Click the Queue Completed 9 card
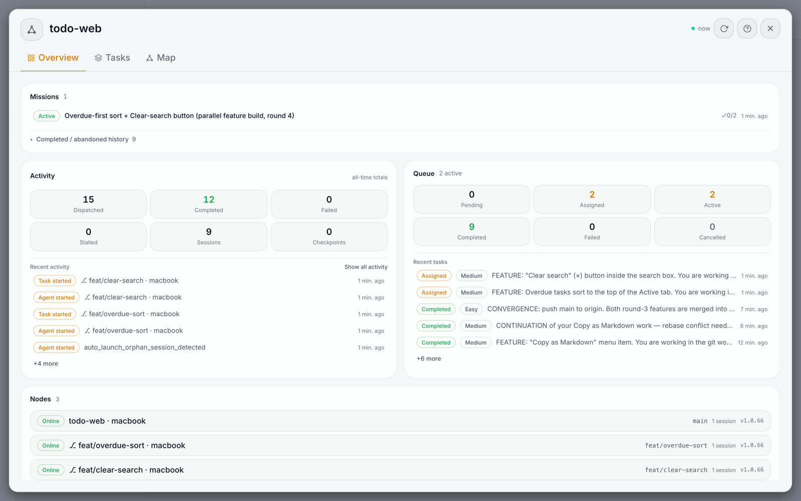 (472, 231)
